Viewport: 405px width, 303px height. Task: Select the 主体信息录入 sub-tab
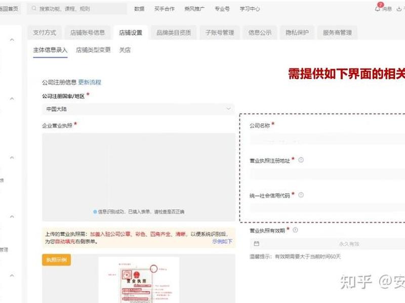[50, 50]
